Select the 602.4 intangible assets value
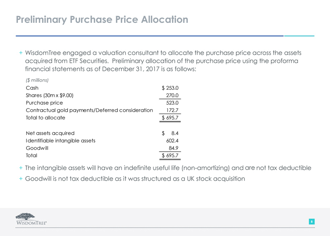The image size is (330, 236). (172, 141)
